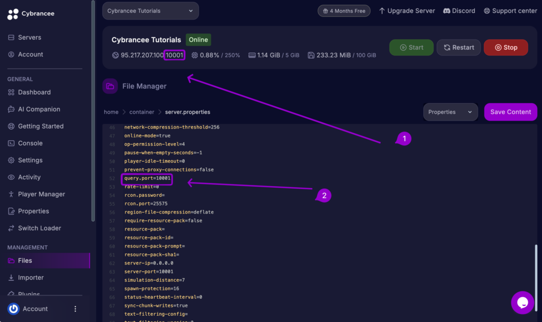
Task: Click the Getting Started lifebuoy icon
Action: coord(11,126)
